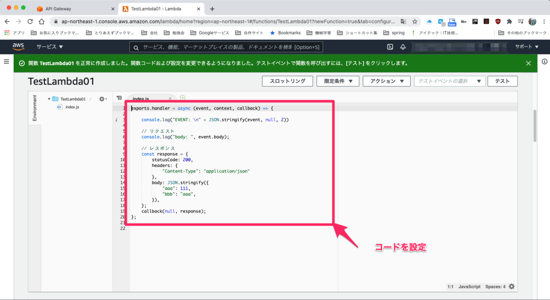The width and height of the screenshot is (550, 300).
Task: Click the 1:1 cursor position indicator
Action: [x=450, y=287]
